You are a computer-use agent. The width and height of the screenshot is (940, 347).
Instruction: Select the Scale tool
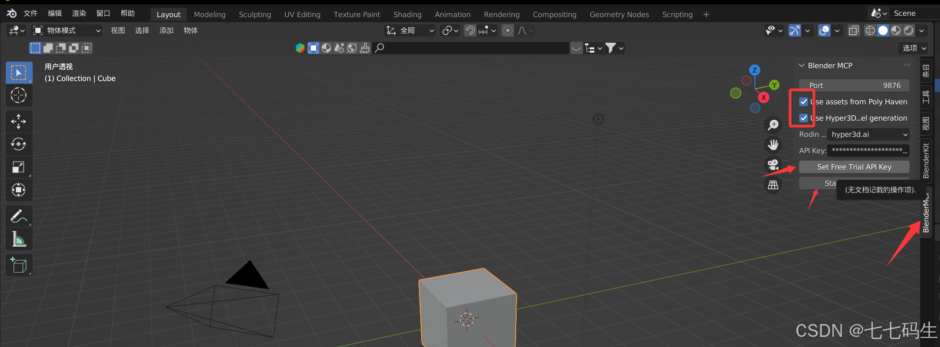[x=19, y=167]
